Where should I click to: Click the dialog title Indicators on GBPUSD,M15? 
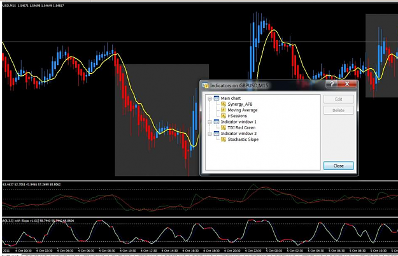[239, 85]
